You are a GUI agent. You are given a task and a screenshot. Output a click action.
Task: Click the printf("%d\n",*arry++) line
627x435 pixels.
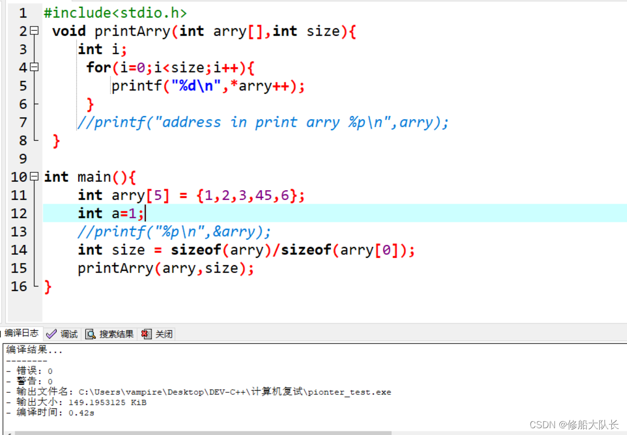[208, 86]
